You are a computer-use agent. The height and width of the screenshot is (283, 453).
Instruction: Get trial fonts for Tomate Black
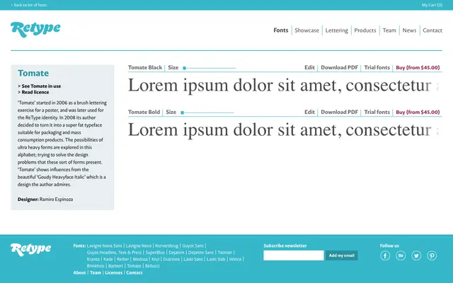click(x=377, y=68)
